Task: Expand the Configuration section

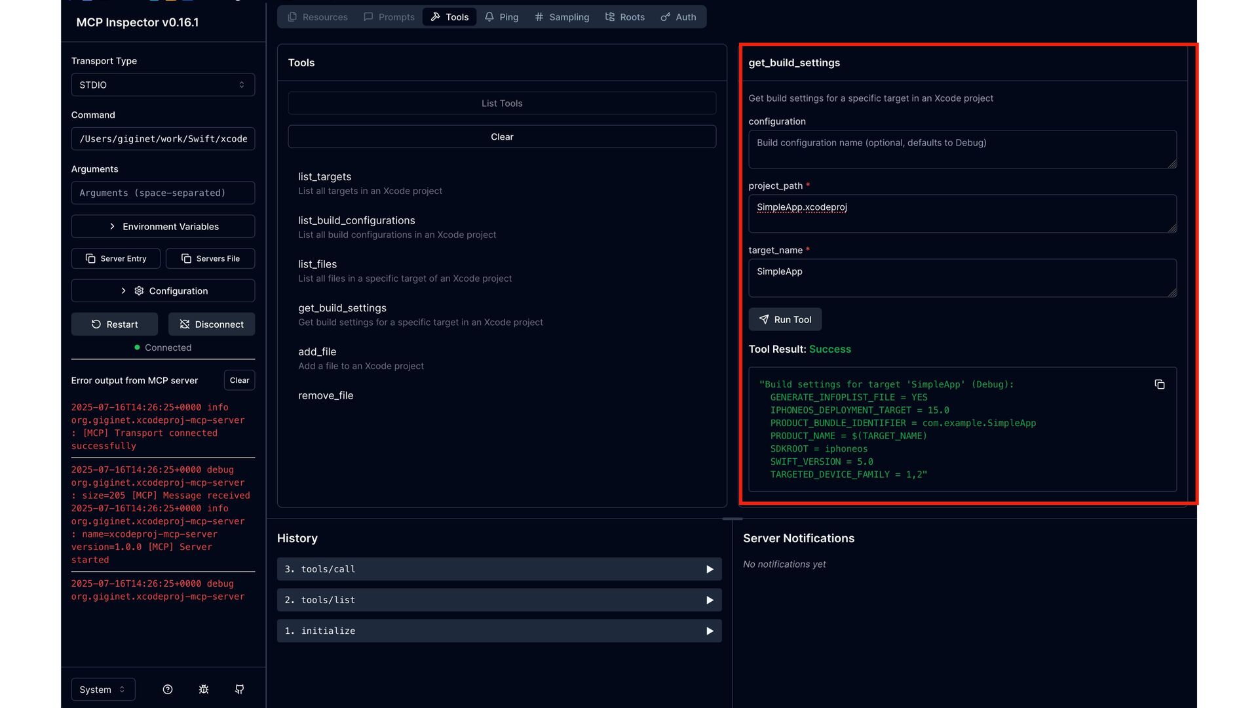Action: click(163, 290)
